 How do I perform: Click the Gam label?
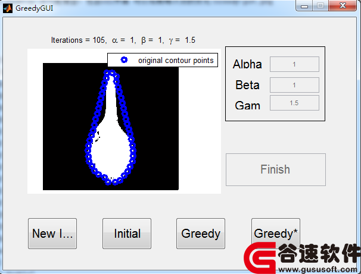coord(247,105)
